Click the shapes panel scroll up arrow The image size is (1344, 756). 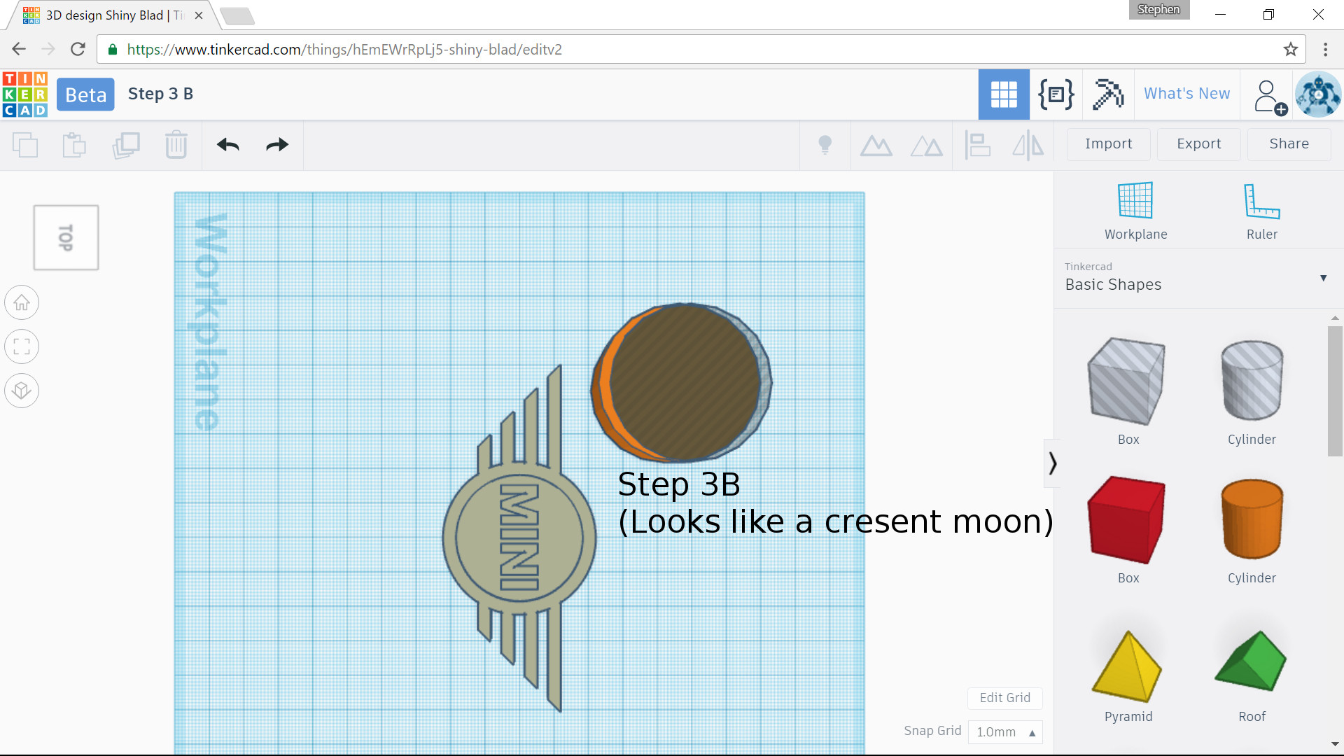pyautogui.click(x=1335, y=318)
